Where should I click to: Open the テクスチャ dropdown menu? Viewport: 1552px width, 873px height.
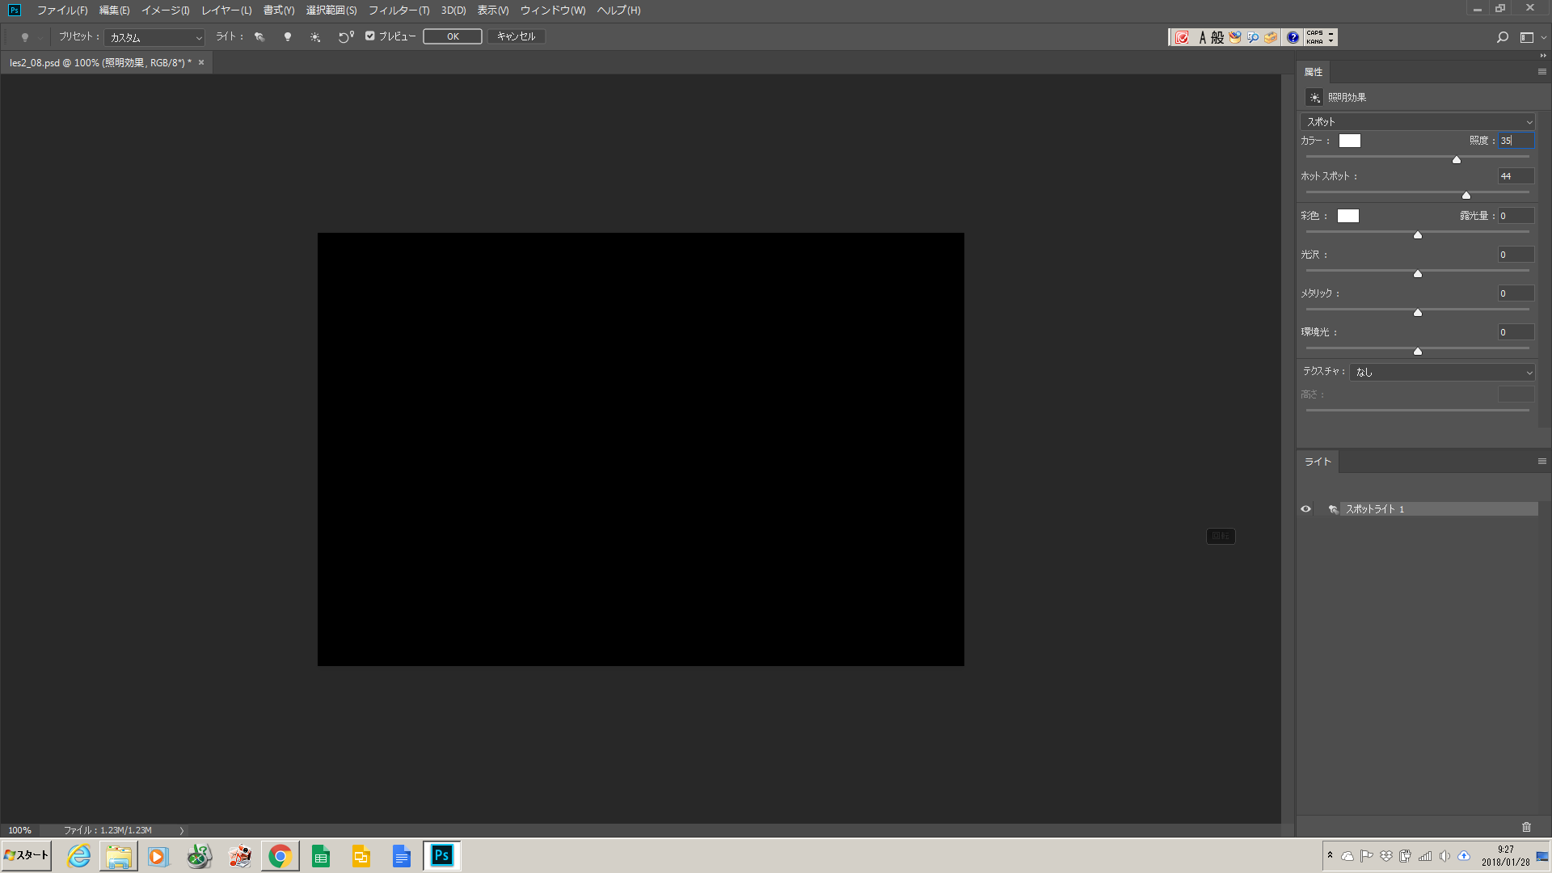coord(1443,371)
